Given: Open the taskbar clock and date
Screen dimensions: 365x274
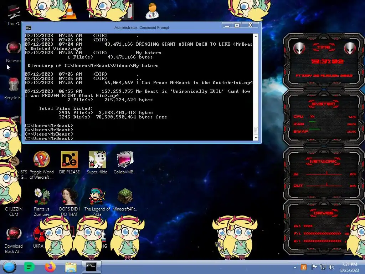Looking at the screenshot, I should 349,267.
